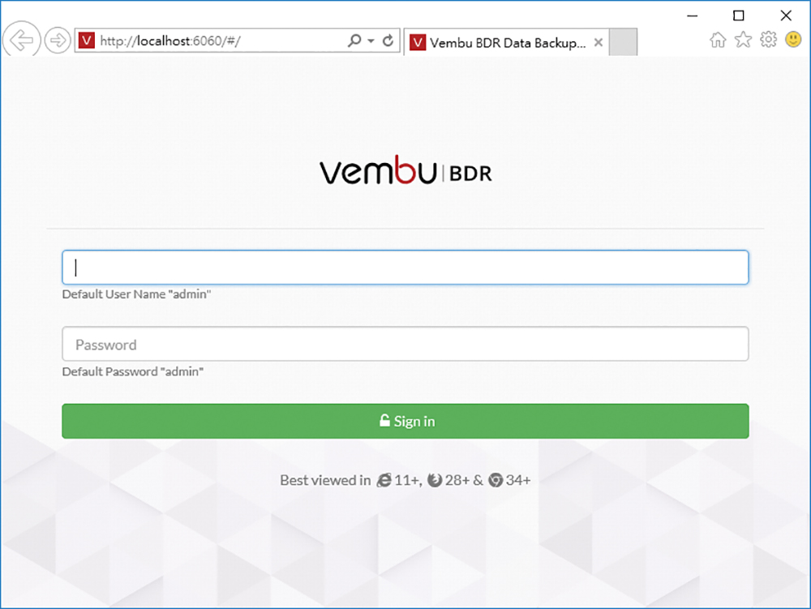This screenshot has height=609, width=811.
Task: Open the address bar autocomplete dropdown arrow
Action: pyautogui.click(x=371, y=41)
